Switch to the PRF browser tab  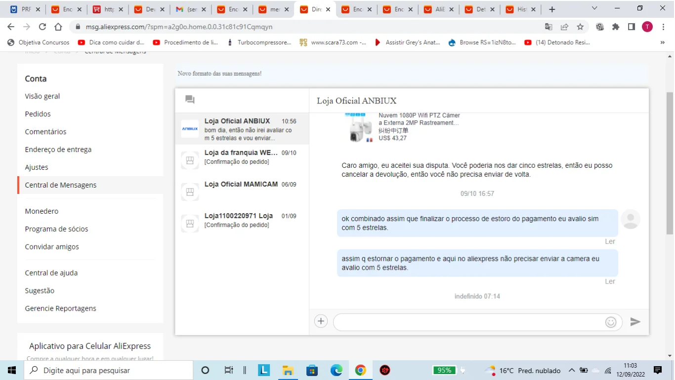26,9
